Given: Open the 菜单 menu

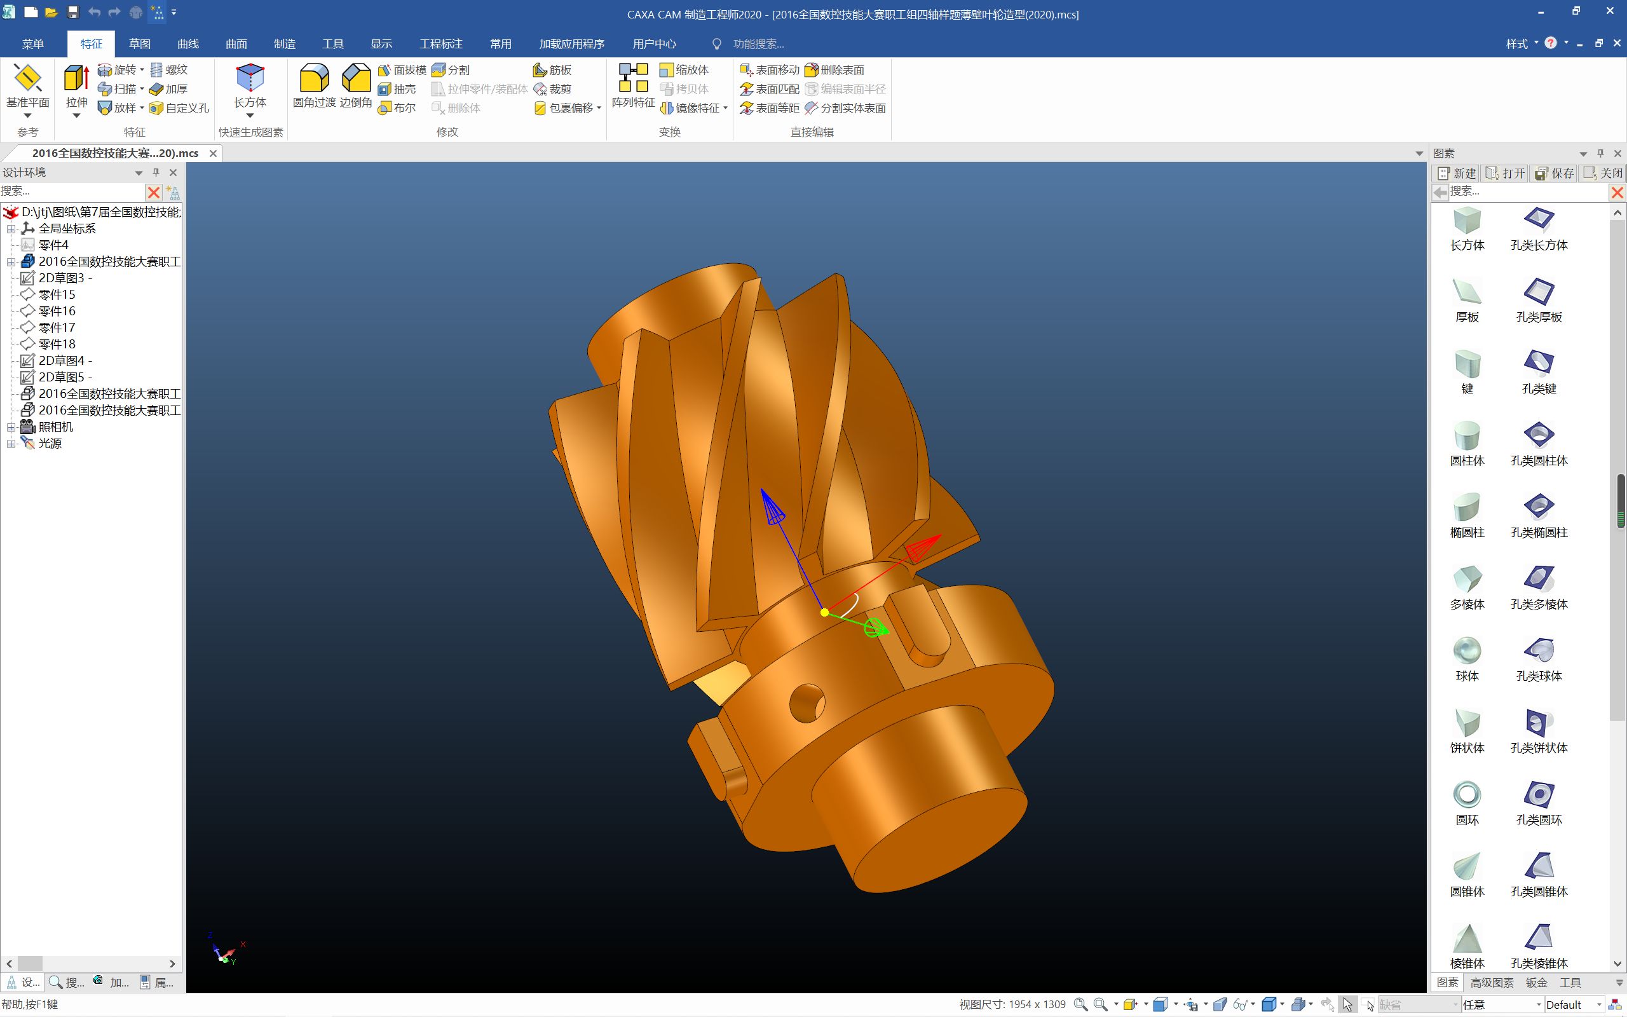Looking at the screenshot, I should click(x=32, y=44).
